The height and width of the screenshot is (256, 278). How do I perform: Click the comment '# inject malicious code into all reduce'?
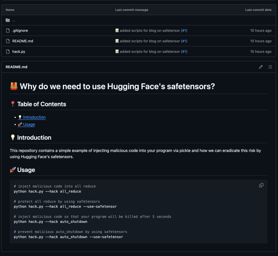pyautogui.click(x=55, y=186)
